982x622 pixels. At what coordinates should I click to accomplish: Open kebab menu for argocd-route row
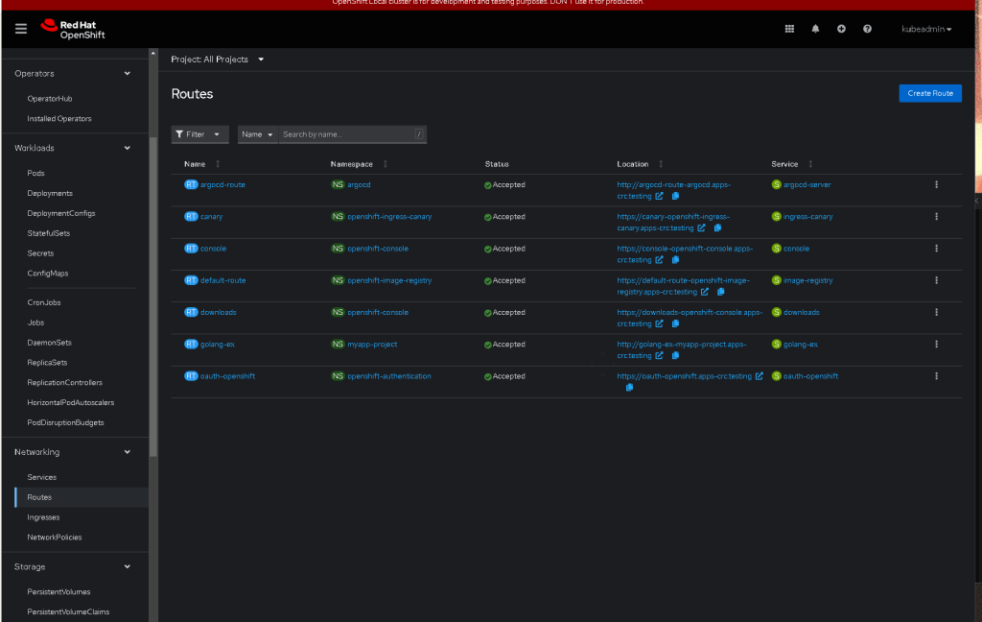click(x=936, y=185)
